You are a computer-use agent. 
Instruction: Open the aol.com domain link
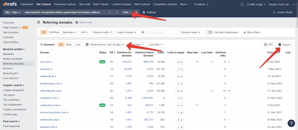point(45,62)
